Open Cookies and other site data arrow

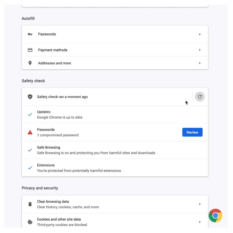click(x=200, y=222)
